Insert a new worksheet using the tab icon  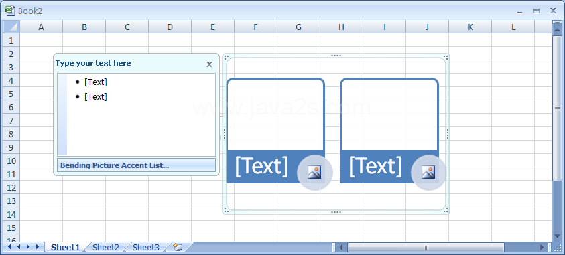pyautogui.click(x=178, y=247)
